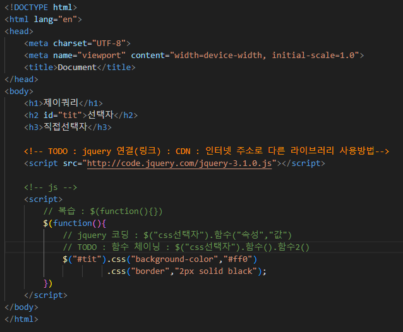The width and height of the screenshot is (403, 332).
Task: Click the "#ff0" color value string
Action: 238,259
